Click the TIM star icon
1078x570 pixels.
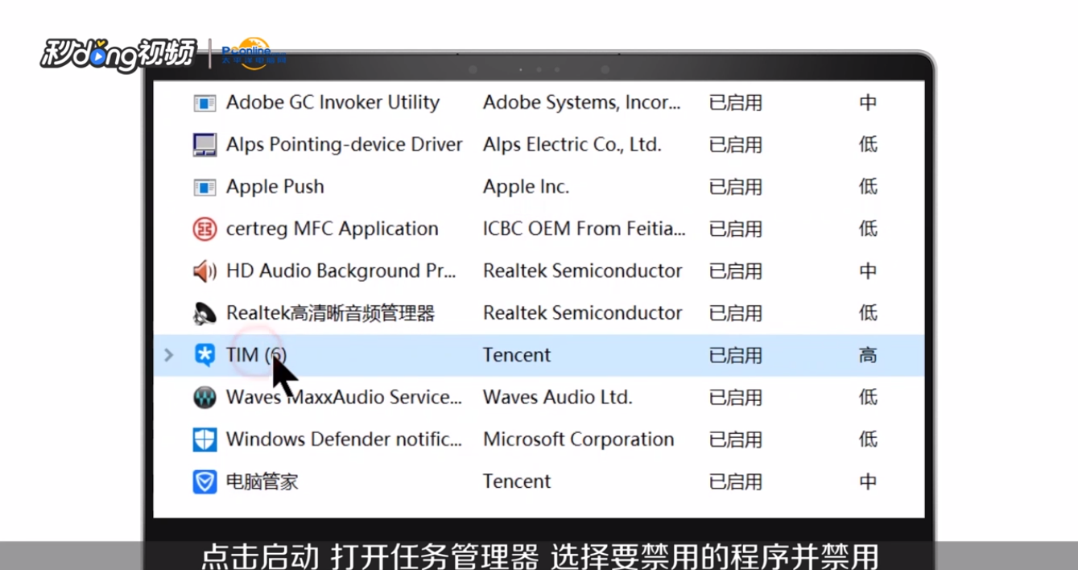205,355
